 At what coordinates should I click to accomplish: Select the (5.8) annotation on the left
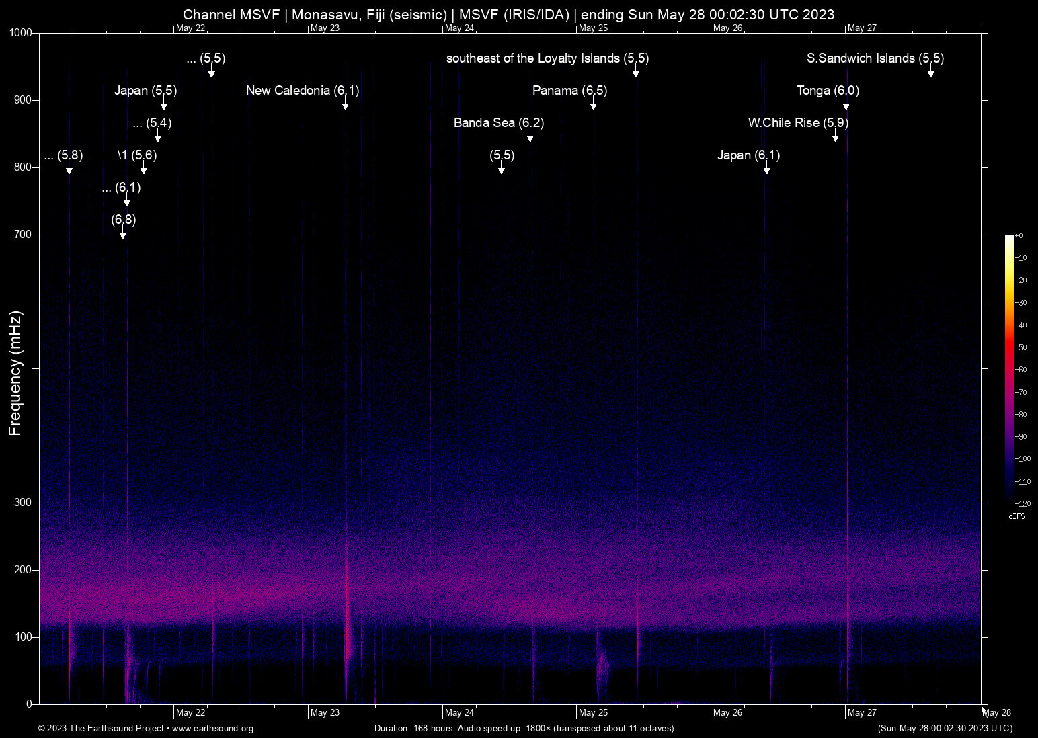[64, 155]
